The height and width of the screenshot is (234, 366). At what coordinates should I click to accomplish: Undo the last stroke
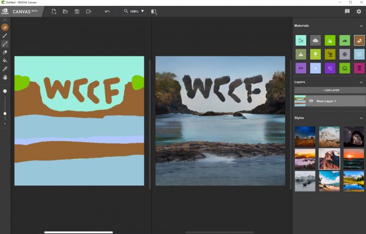tap(107, 11)
